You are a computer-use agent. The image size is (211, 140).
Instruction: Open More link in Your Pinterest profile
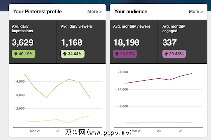point(94,12)
